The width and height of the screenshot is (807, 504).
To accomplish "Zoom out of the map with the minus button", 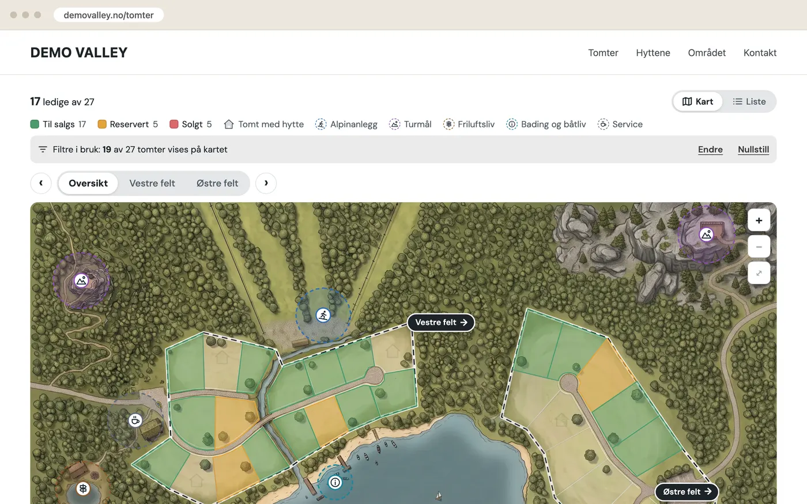I will [x=759, y=247].
